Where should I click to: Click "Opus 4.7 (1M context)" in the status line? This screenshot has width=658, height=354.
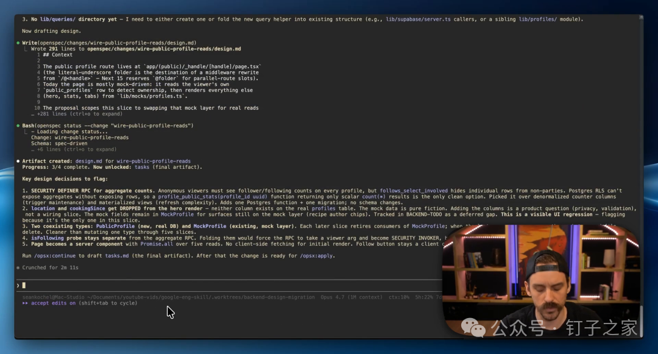pyautogui.click(x=352, y=297)
